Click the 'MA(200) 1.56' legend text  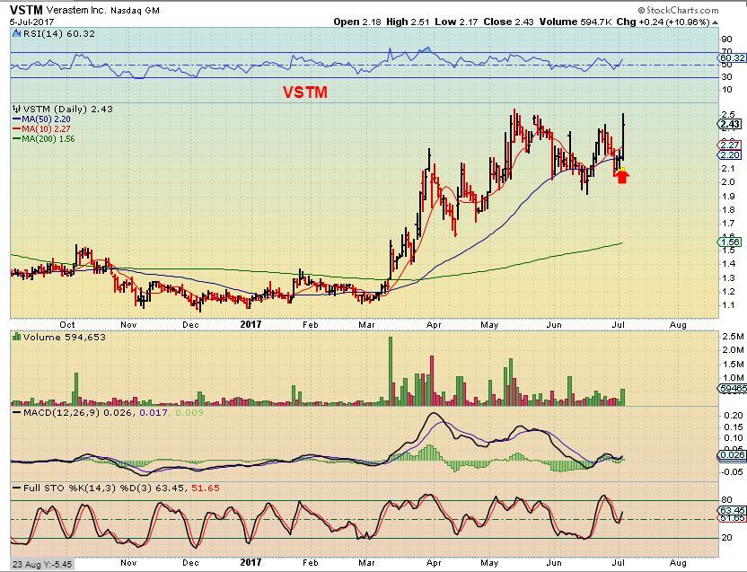(x=48, y=138)
